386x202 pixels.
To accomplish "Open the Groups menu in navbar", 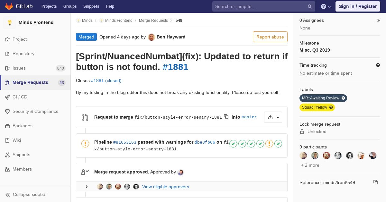I will click(x=70, y=6).
